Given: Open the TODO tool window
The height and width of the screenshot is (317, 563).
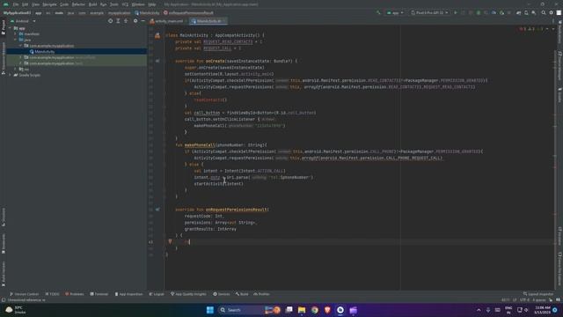Looking at the screenshot, I should (x=53, y=294).
